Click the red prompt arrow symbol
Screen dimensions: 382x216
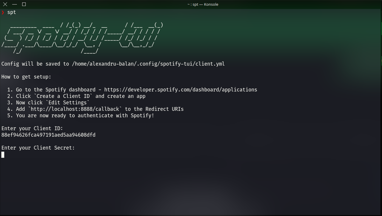pyautogui.click(x=3, y=12)
